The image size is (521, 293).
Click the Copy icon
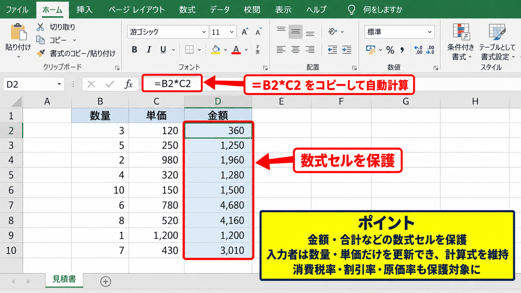tap(40, 40)
